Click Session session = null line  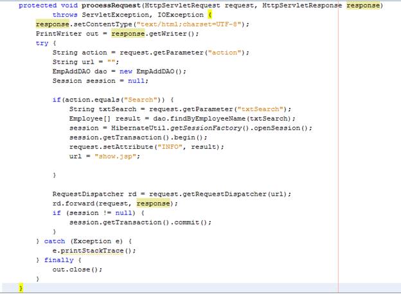(100, 81)
